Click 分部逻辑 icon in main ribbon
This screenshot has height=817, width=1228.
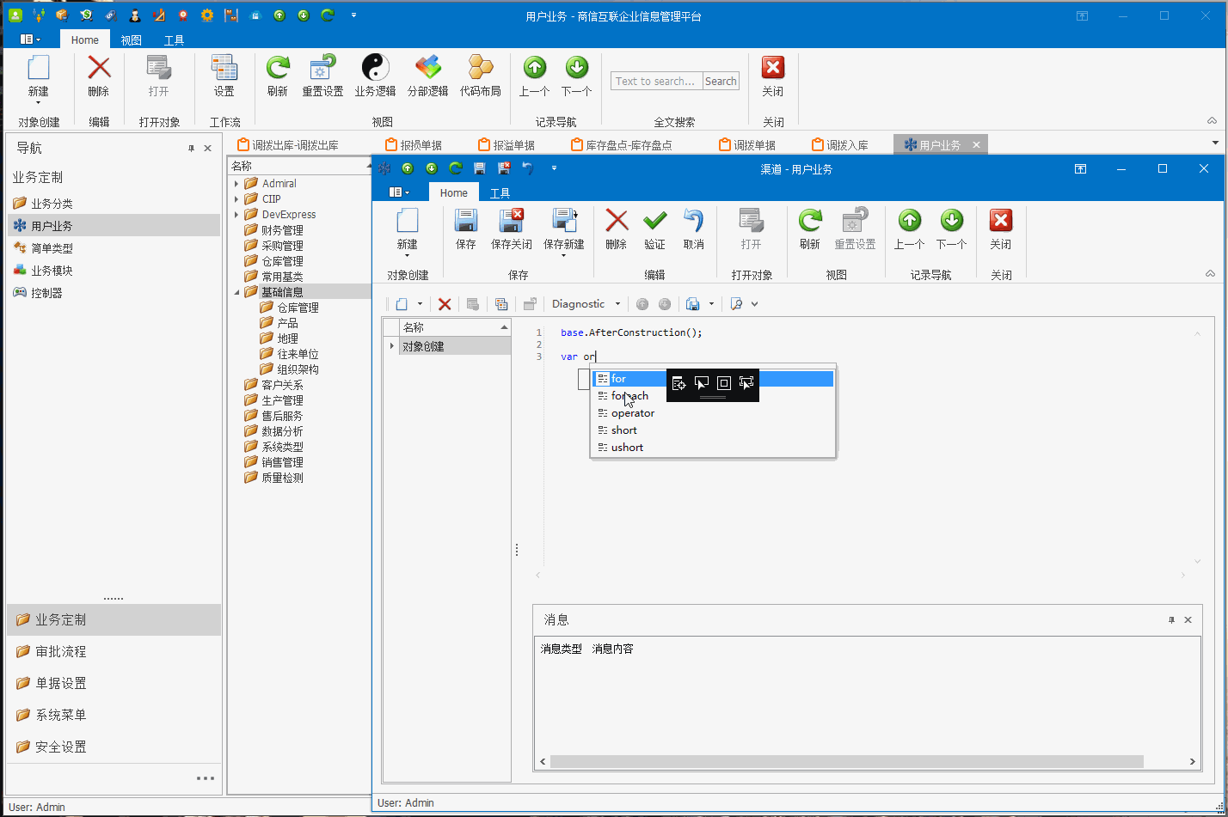[428, 76]
